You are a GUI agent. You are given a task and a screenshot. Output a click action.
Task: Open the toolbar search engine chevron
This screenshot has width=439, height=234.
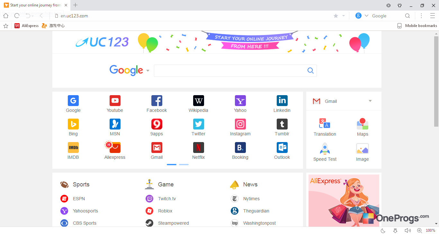point(366,16)
